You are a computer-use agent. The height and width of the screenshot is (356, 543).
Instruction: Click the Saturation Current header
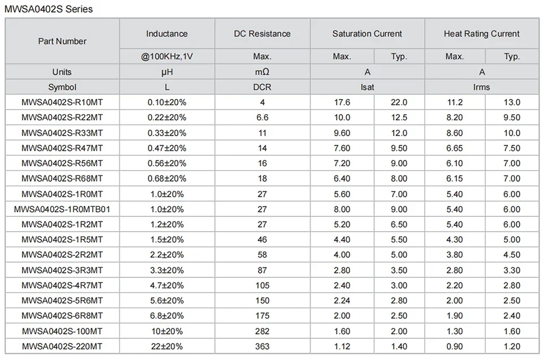(367, 34)
